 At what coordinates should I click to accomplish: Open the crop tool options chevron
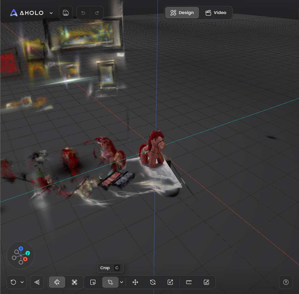coord(122,282)
